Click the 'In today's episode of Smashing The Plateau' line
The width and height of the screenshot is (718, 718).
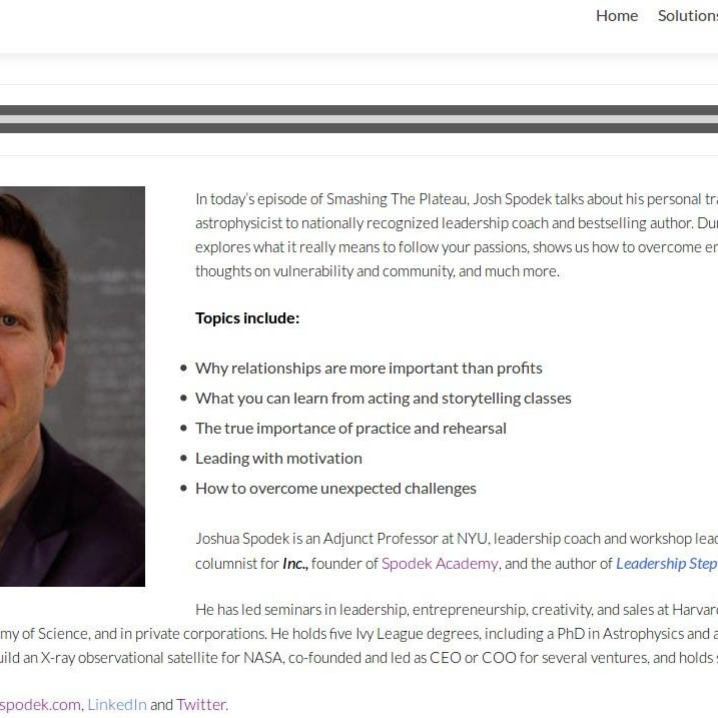click(457, 199)
